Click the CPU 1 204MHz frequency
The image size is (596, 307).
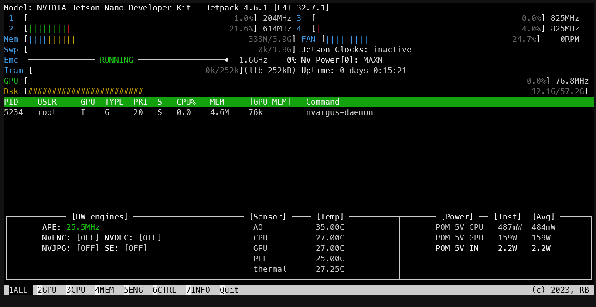point(277,18)
